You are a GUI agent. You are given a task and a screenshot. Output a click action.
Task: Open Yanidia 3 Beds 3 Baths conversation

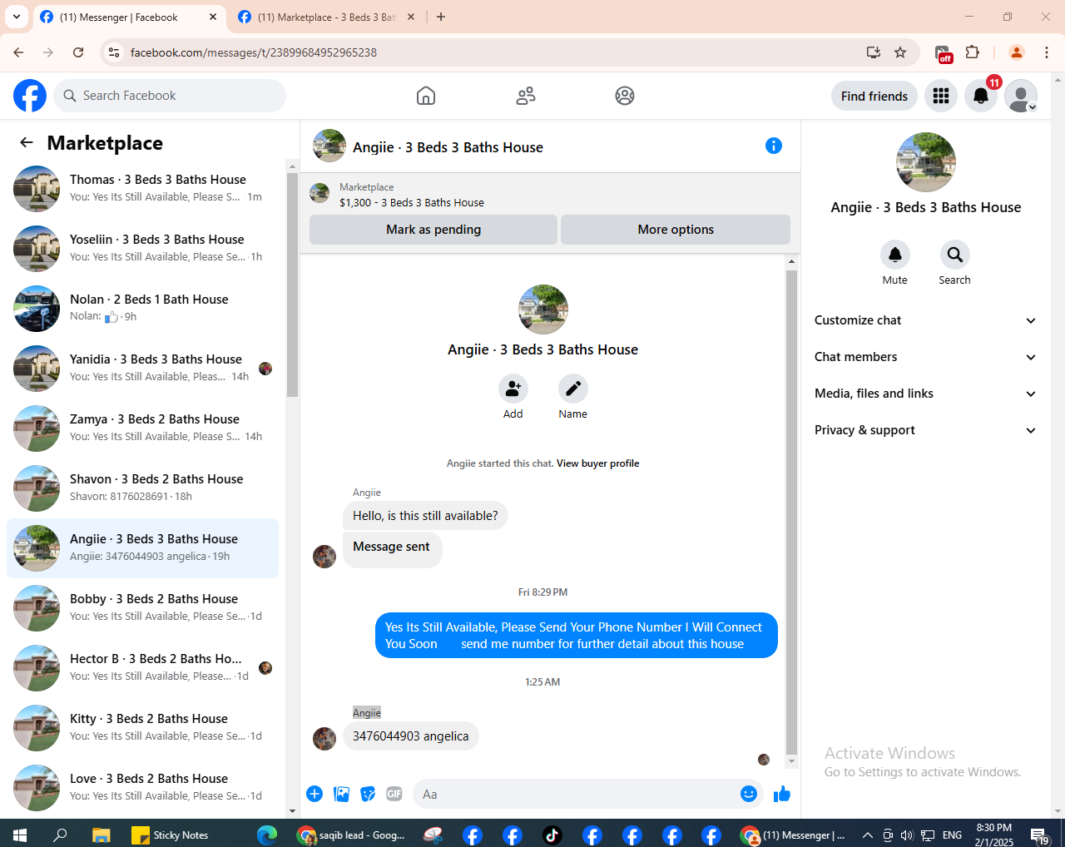pos(143,369)
